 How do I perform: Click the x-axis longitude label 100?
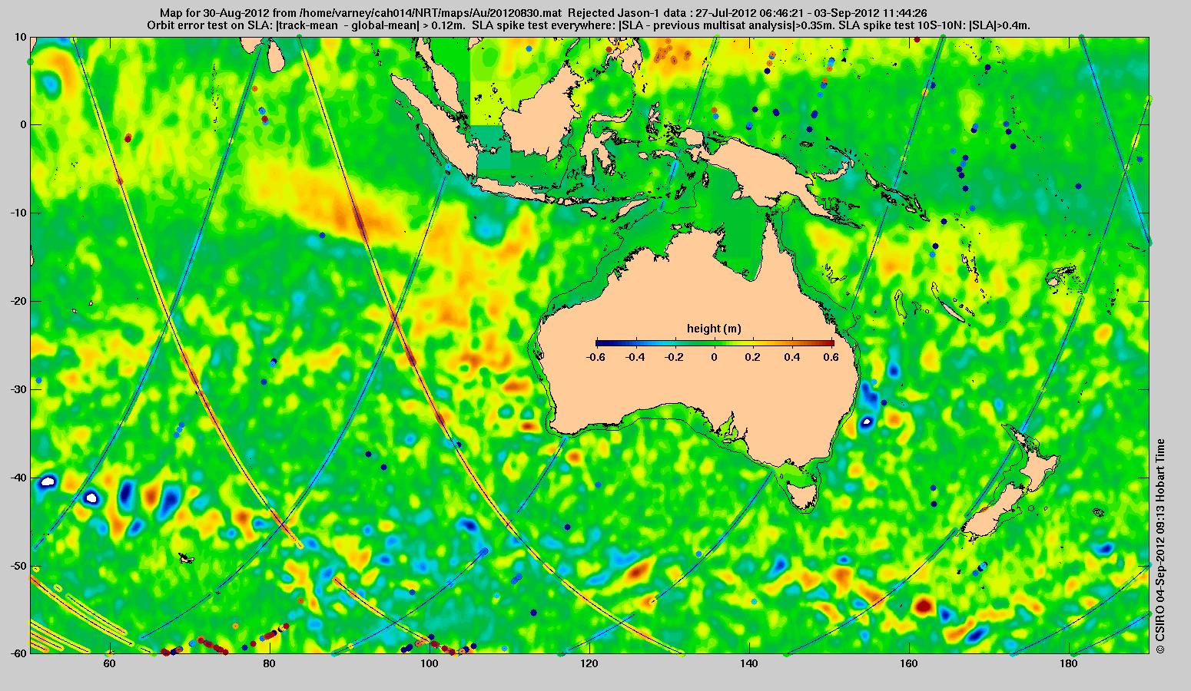[x=429, y=664]
